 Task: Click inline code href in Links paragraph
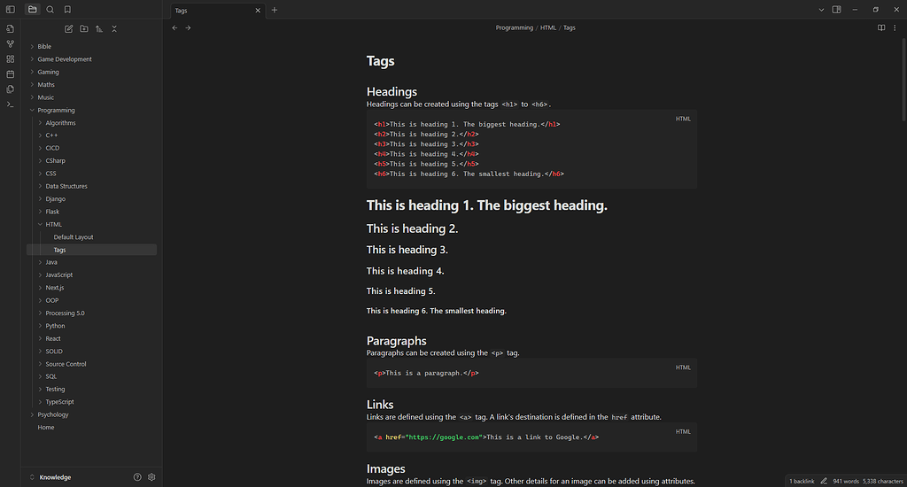[619, 417]
